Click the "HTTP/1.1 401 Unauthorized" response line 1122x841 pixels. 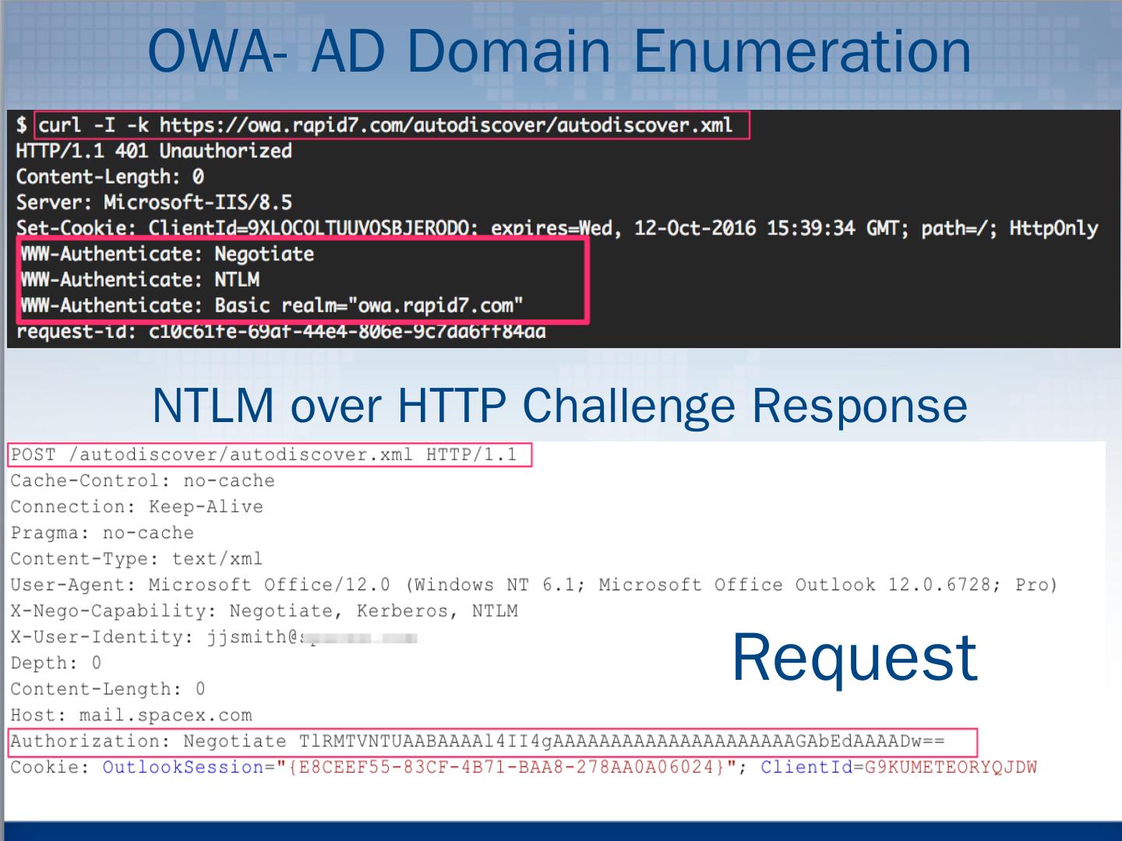154,151
